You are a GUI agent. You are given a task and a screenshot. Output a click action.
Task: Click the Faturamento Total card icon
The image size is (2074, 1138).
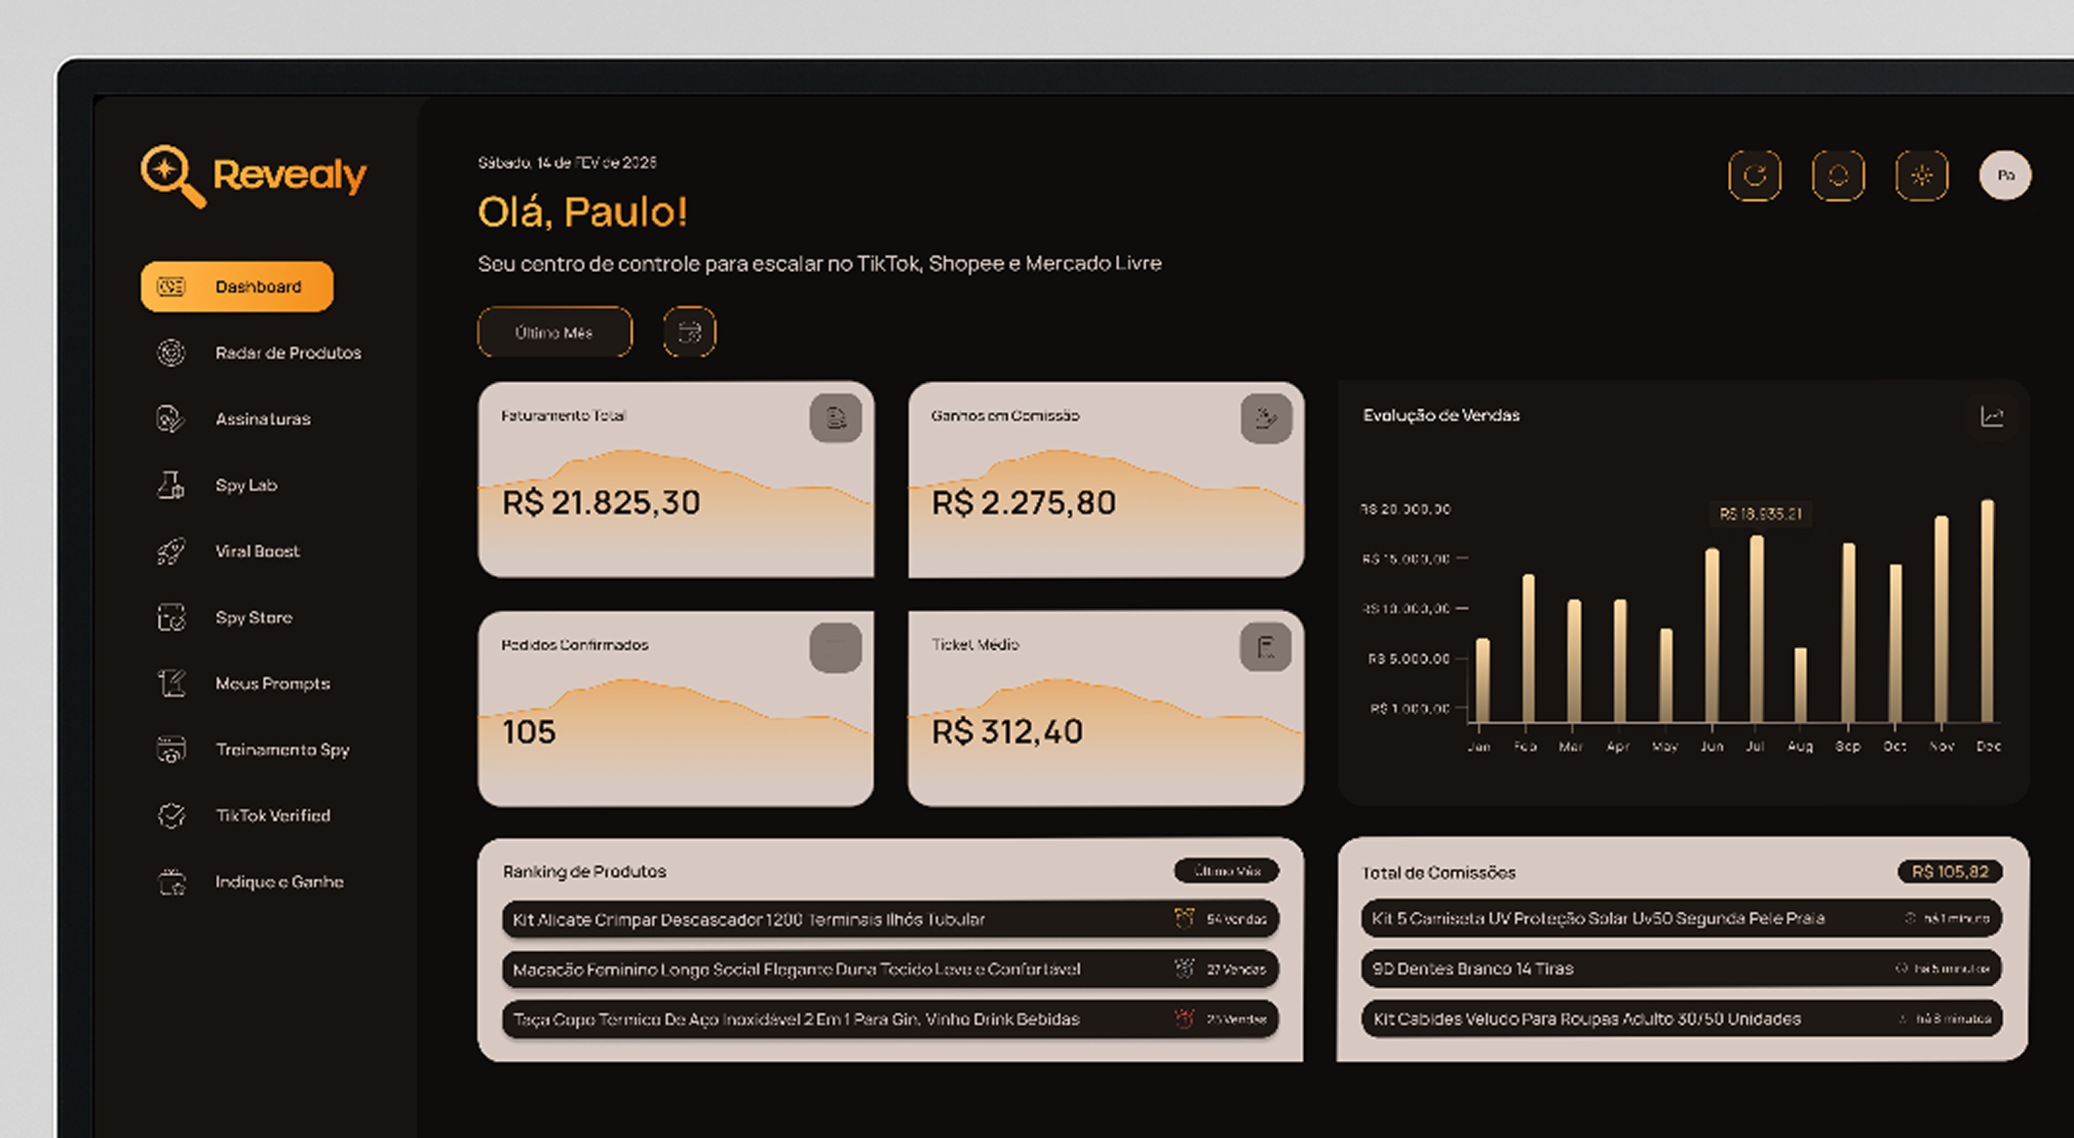tap(835, 418)
